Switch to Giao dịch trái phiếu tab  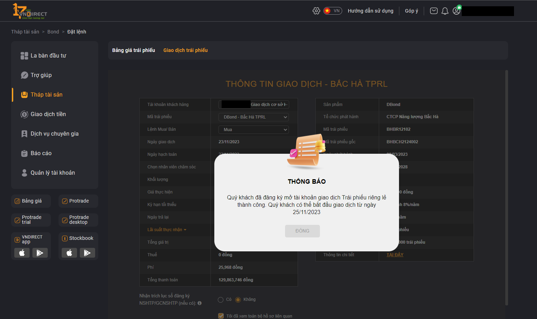click(x=185, y=50)
